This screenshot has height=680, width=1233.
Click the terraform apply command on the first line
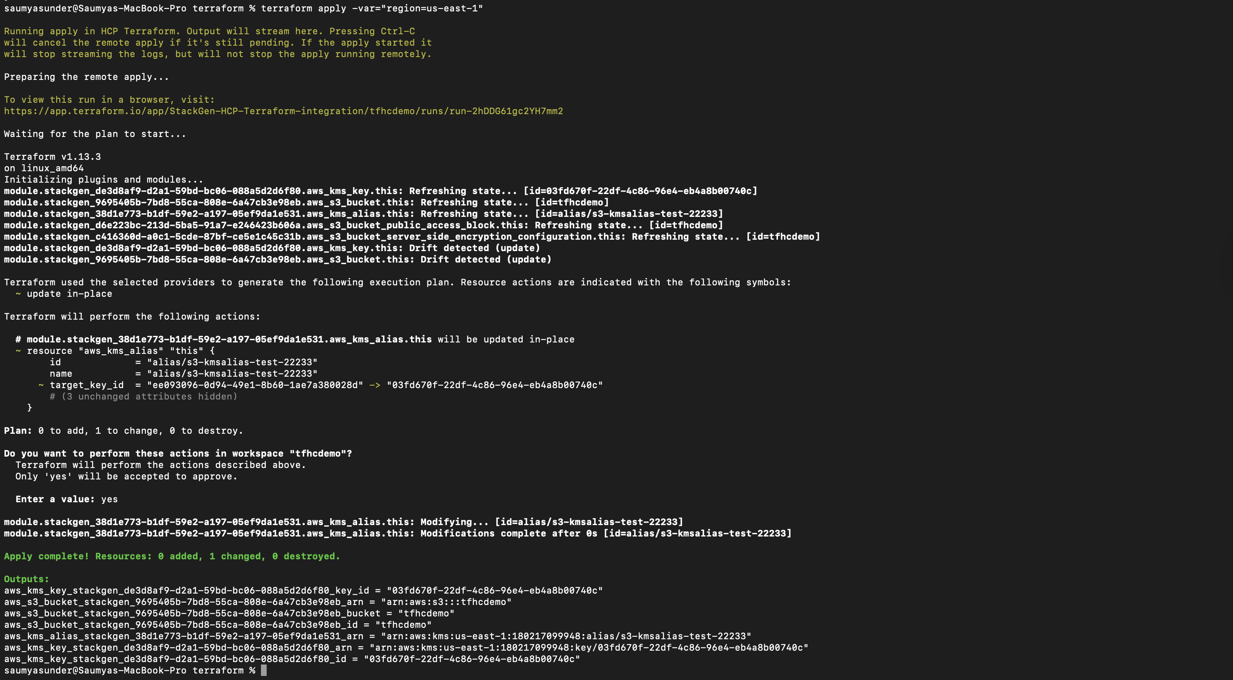pos(371,8)
